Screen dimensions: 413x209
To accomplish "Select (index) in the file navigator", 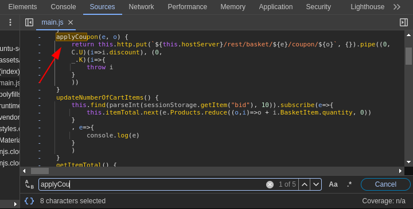I will [10, 72].
